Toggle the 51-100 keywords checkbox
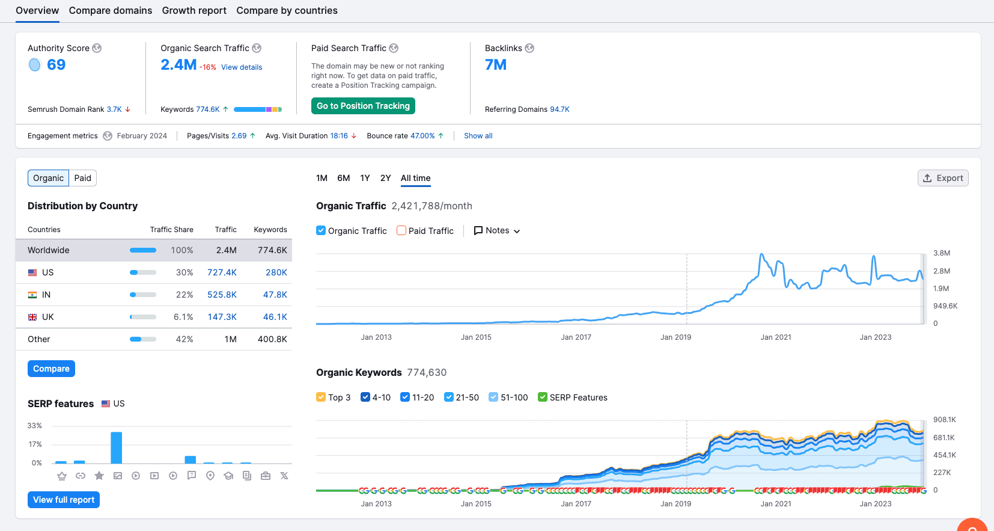 click(493, 397)
